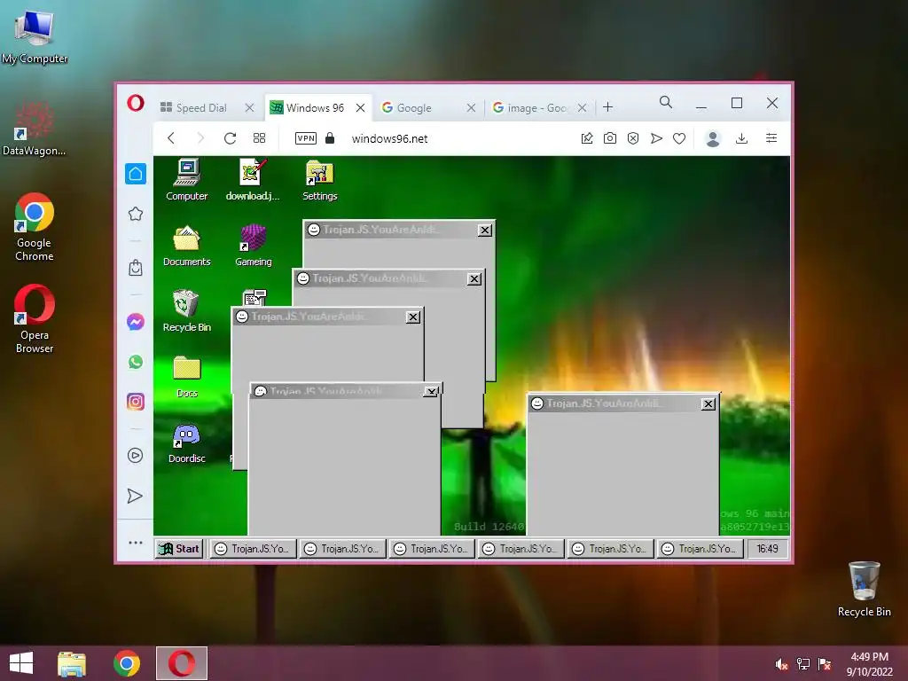The height and width of the screenshot is (681, 908).
Task: Click the last Trojan.JS.Yo... taskbar button
Action: (x=700, y=548)
